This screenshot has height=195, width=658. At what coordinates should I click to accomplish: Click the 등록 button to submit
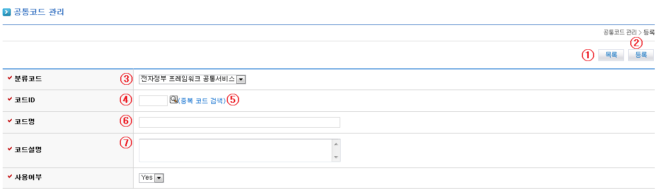[x=641, y=55]
